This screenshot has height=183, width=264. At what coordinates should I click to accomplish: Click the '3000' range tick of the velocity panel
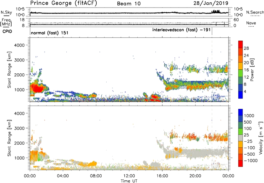point(19,128)
